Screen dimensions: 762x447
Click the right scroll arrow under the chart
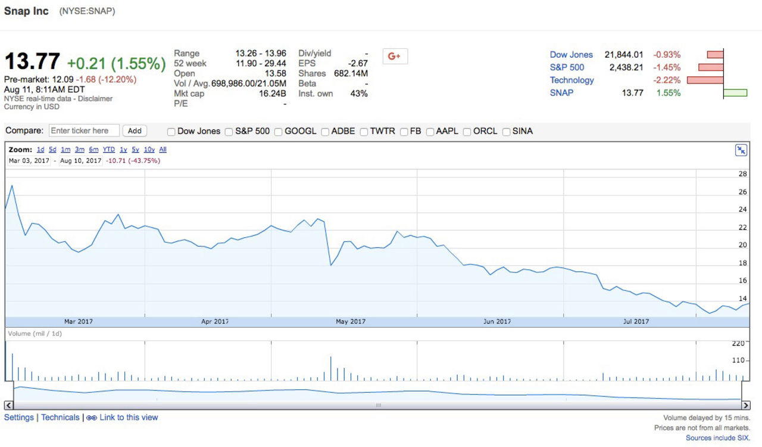(x=746, y=405)
